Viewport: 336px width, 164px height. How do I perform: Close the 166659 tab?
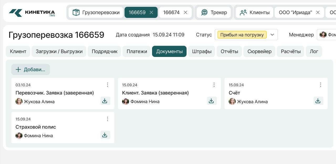[x=151, y=12]
